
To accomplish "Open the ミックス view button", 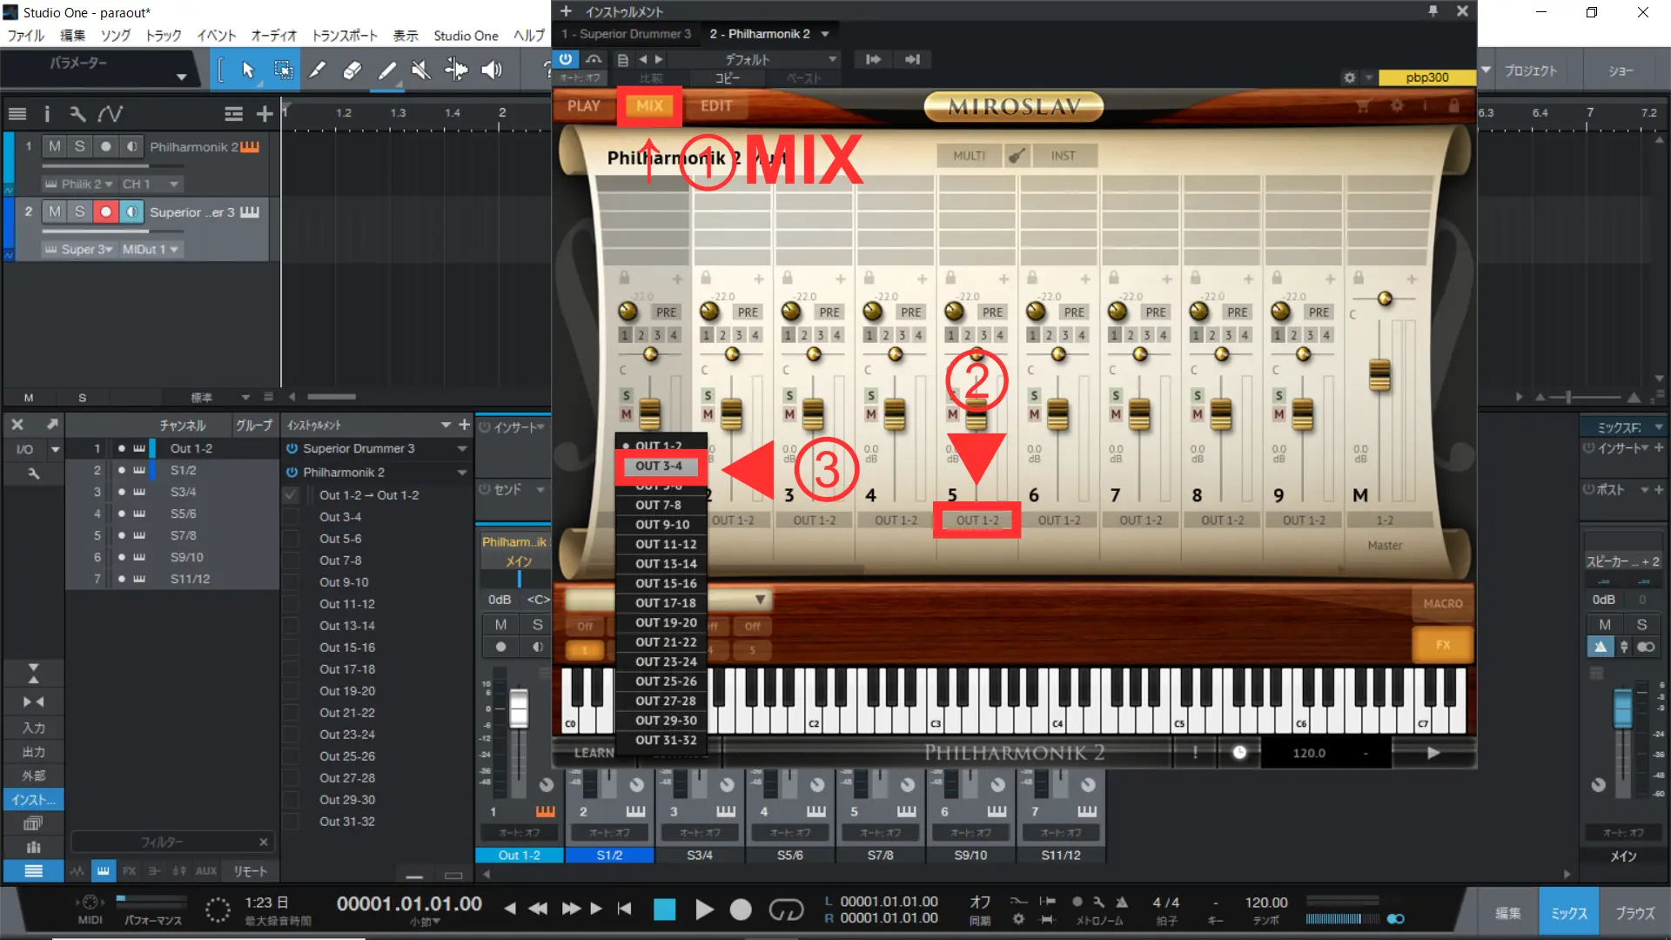I will coord(1568,913).
